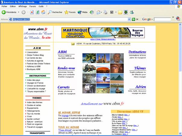182x136 pixels.
Task: Click the ABM heading link
Action: click(x=62, y=52)
